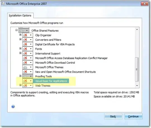151x128 pixels.
Task: Open the install option dropdown for Web Themes
Action: click(31, 85)
